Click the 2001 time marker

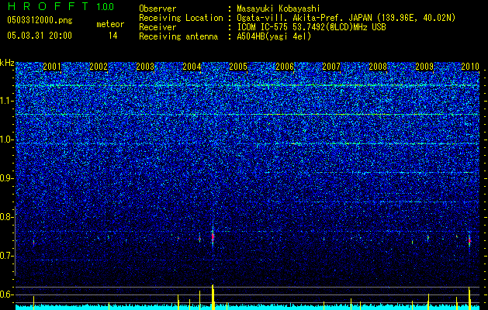[52, 66]
